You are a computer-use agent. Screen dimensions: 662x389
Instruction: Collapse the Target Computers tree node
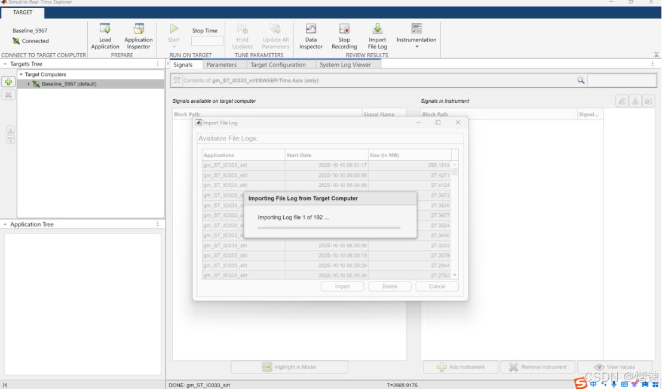(x=21, y=74)
